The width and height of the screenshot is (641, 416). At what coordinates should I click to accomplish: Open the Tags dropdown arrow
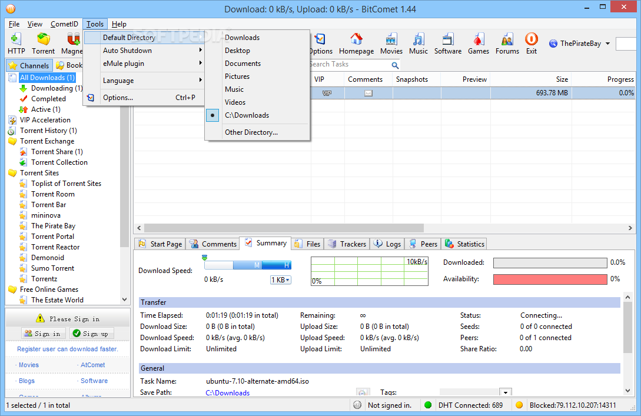tap(506, 392)
